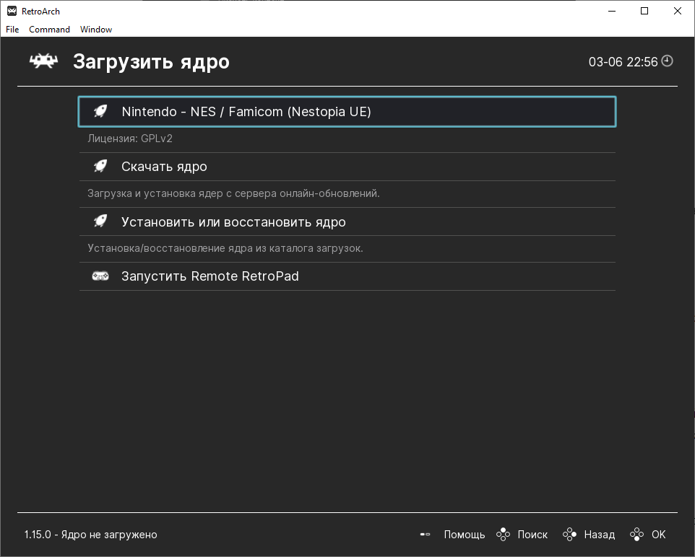Go back with the Назад label
Image resolution: width=695 pixels, height=557 pixels.
(x=599, y=535)
